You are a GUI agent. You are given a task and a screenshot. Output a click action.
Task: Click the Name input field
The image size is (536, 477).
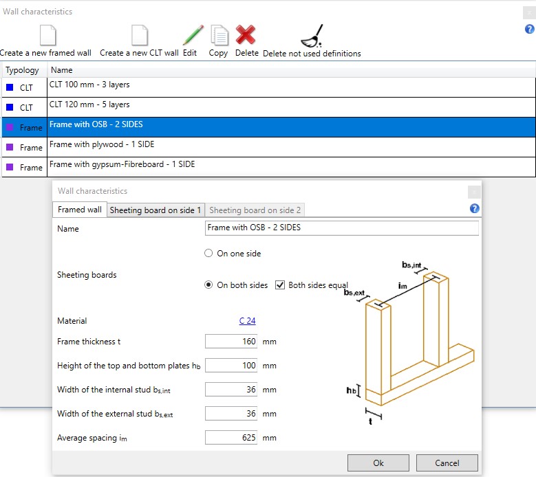pyautogui.click(x=341, y=228)
